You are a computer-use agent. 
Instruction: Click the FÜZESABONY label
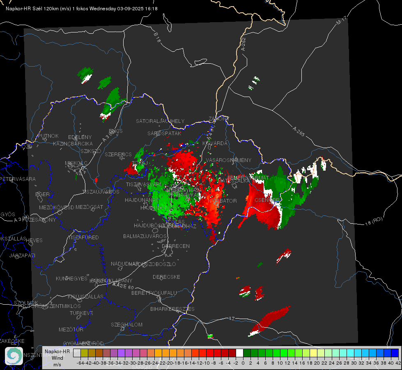[x=39, y=220]
